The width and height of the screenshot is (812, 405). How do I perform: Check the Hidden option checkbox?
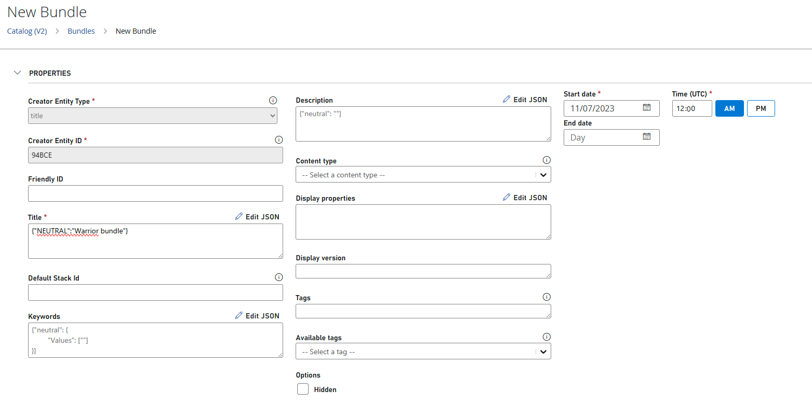303,389
